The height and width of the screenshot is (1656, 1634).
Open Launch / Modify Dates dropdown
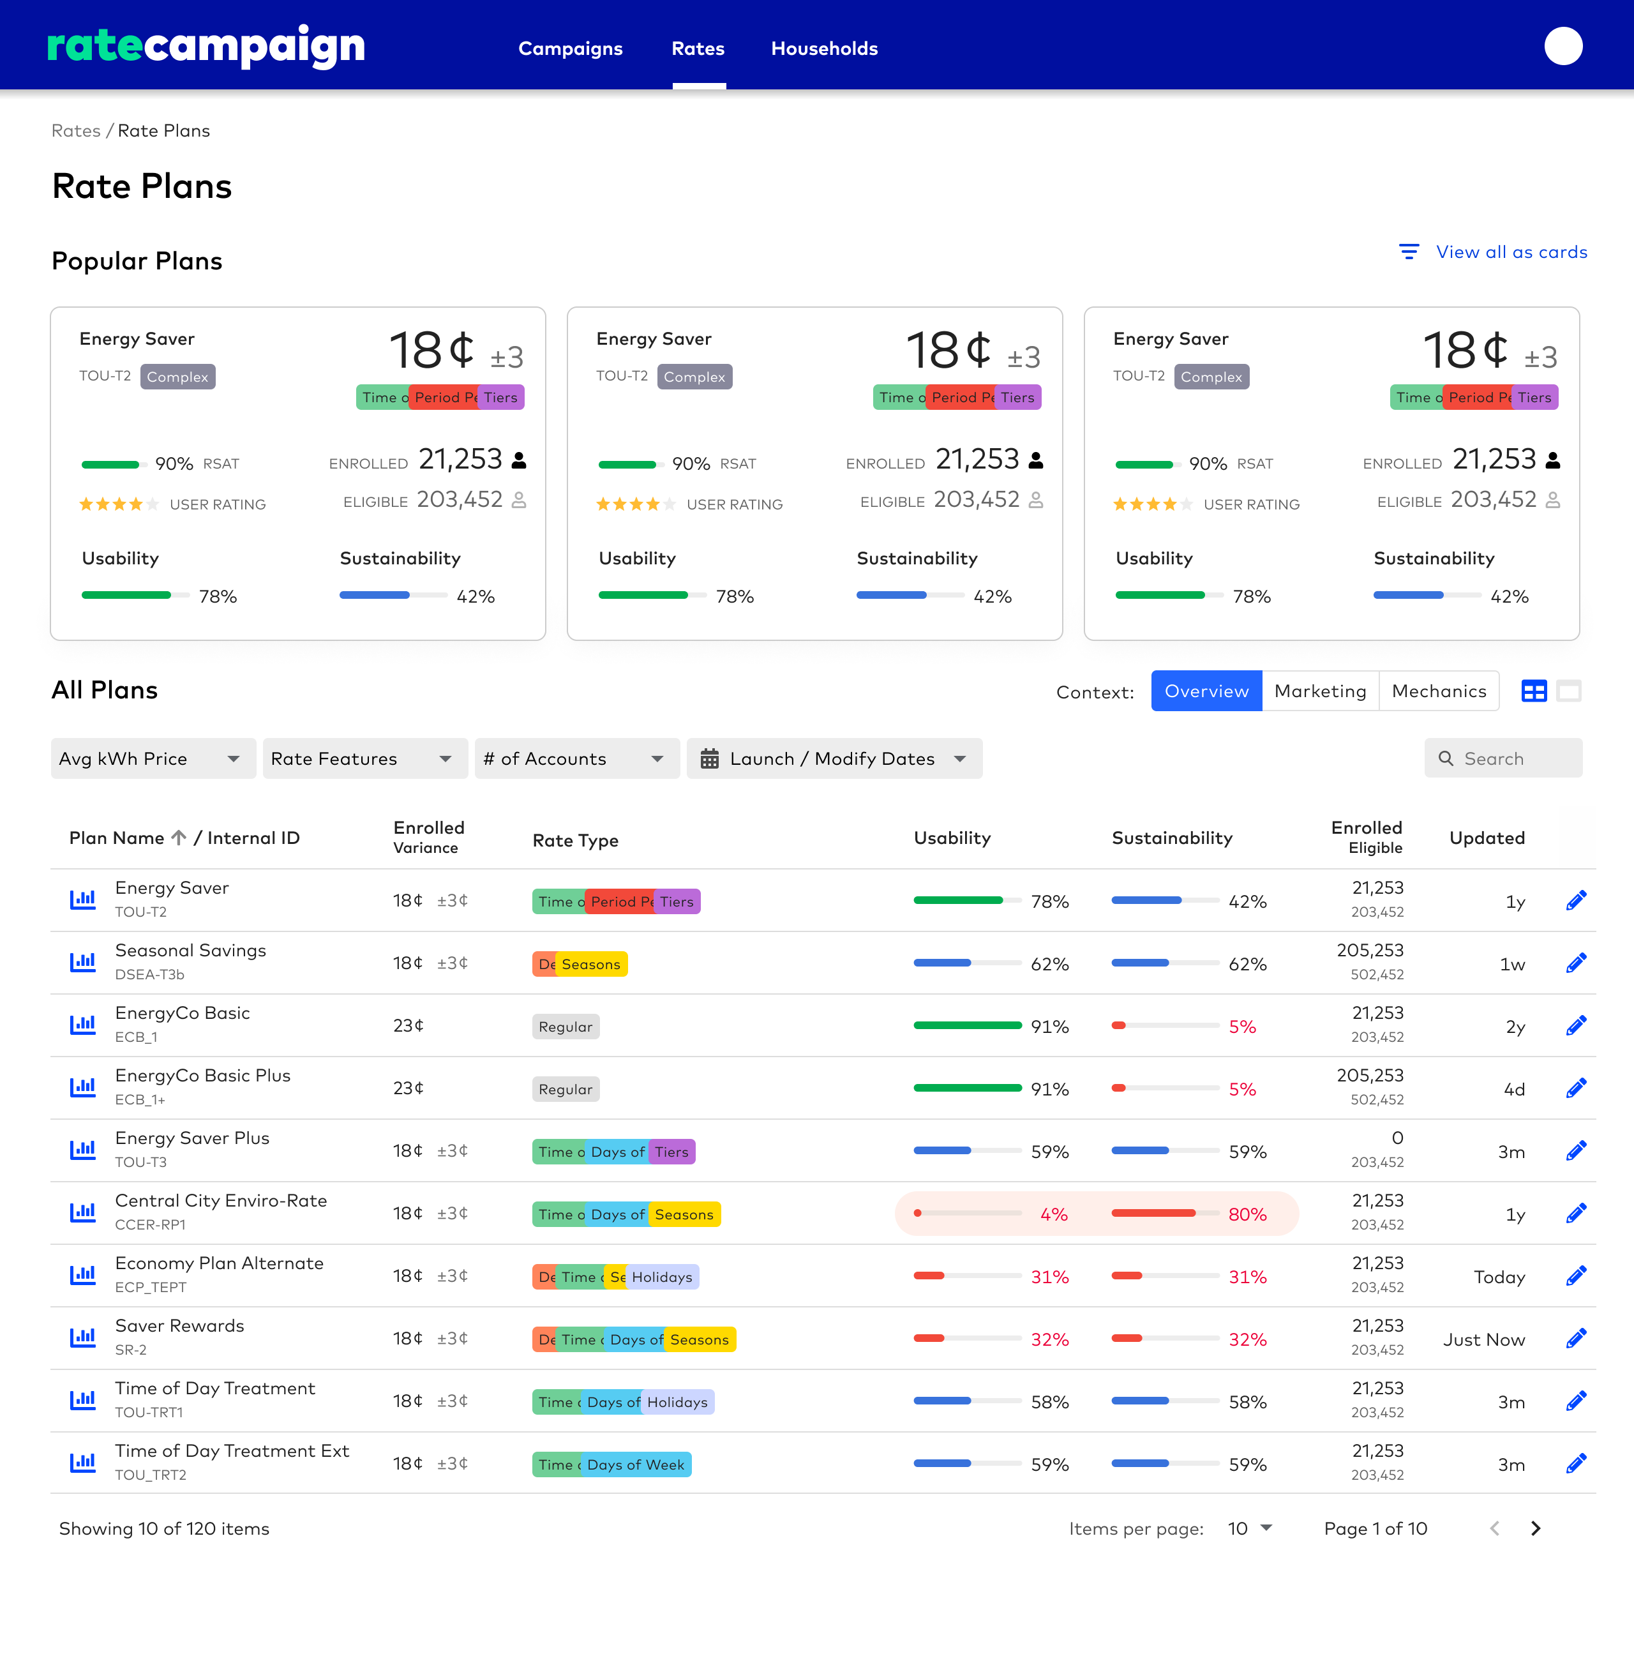pos(834,758)
